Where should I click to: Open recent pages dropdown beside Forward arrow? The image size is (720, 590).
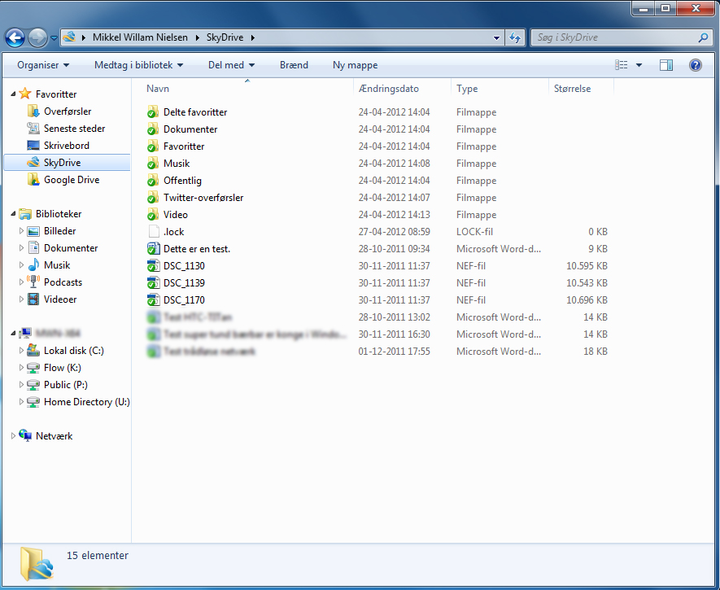tap(54, 38)
